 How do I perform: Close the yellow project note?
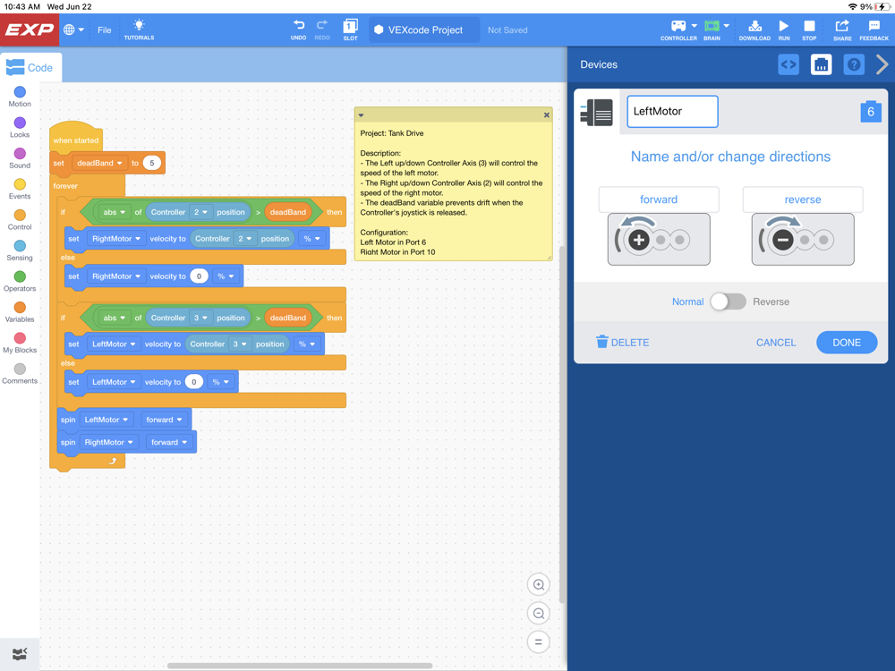tap(546, 115)
